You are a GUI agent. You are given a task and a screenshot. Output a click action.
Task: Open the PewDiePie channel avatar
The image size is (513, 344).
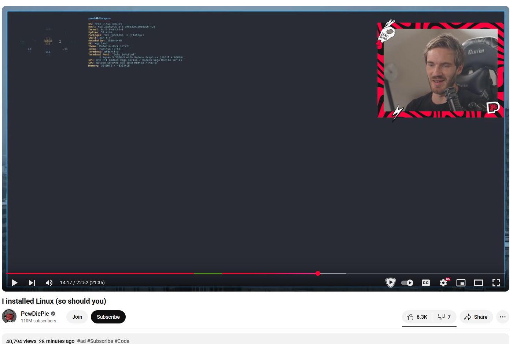[x=9, y=316]
